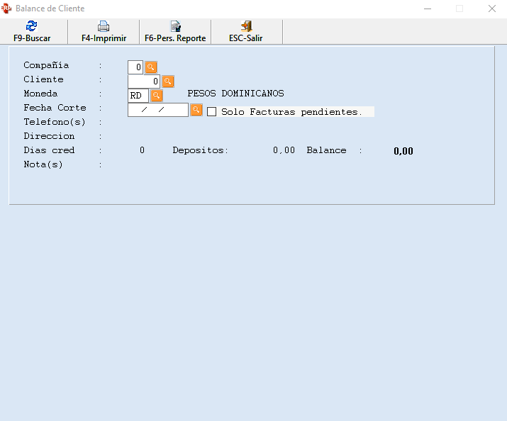
Task: Click the 'Solo Facturas pendientes' label text
Action: tap(291, 112)
